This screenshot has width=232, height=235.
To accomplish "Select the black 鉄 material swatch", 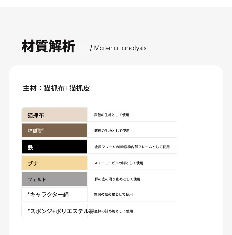I will [54, 147].
